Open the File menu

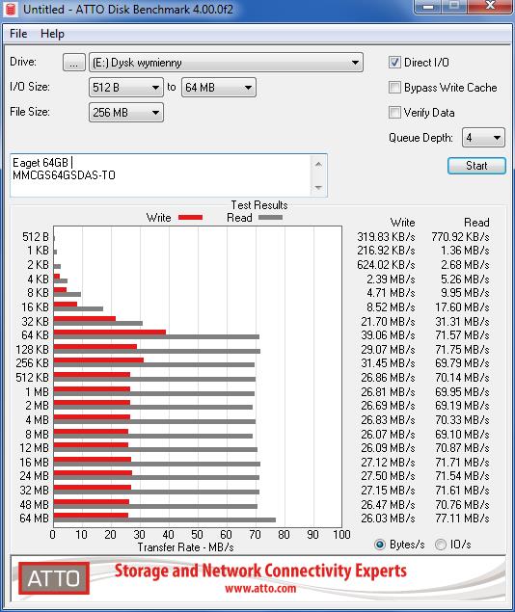[18, 34]
